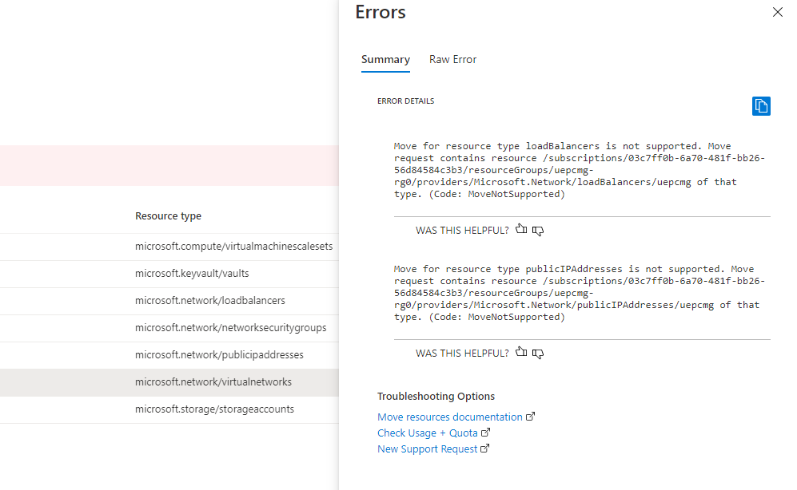Image resolution: width=797 pixels, height=490 pixels.
Task: Open the Move resources documentation link
Action: [448, 416]
